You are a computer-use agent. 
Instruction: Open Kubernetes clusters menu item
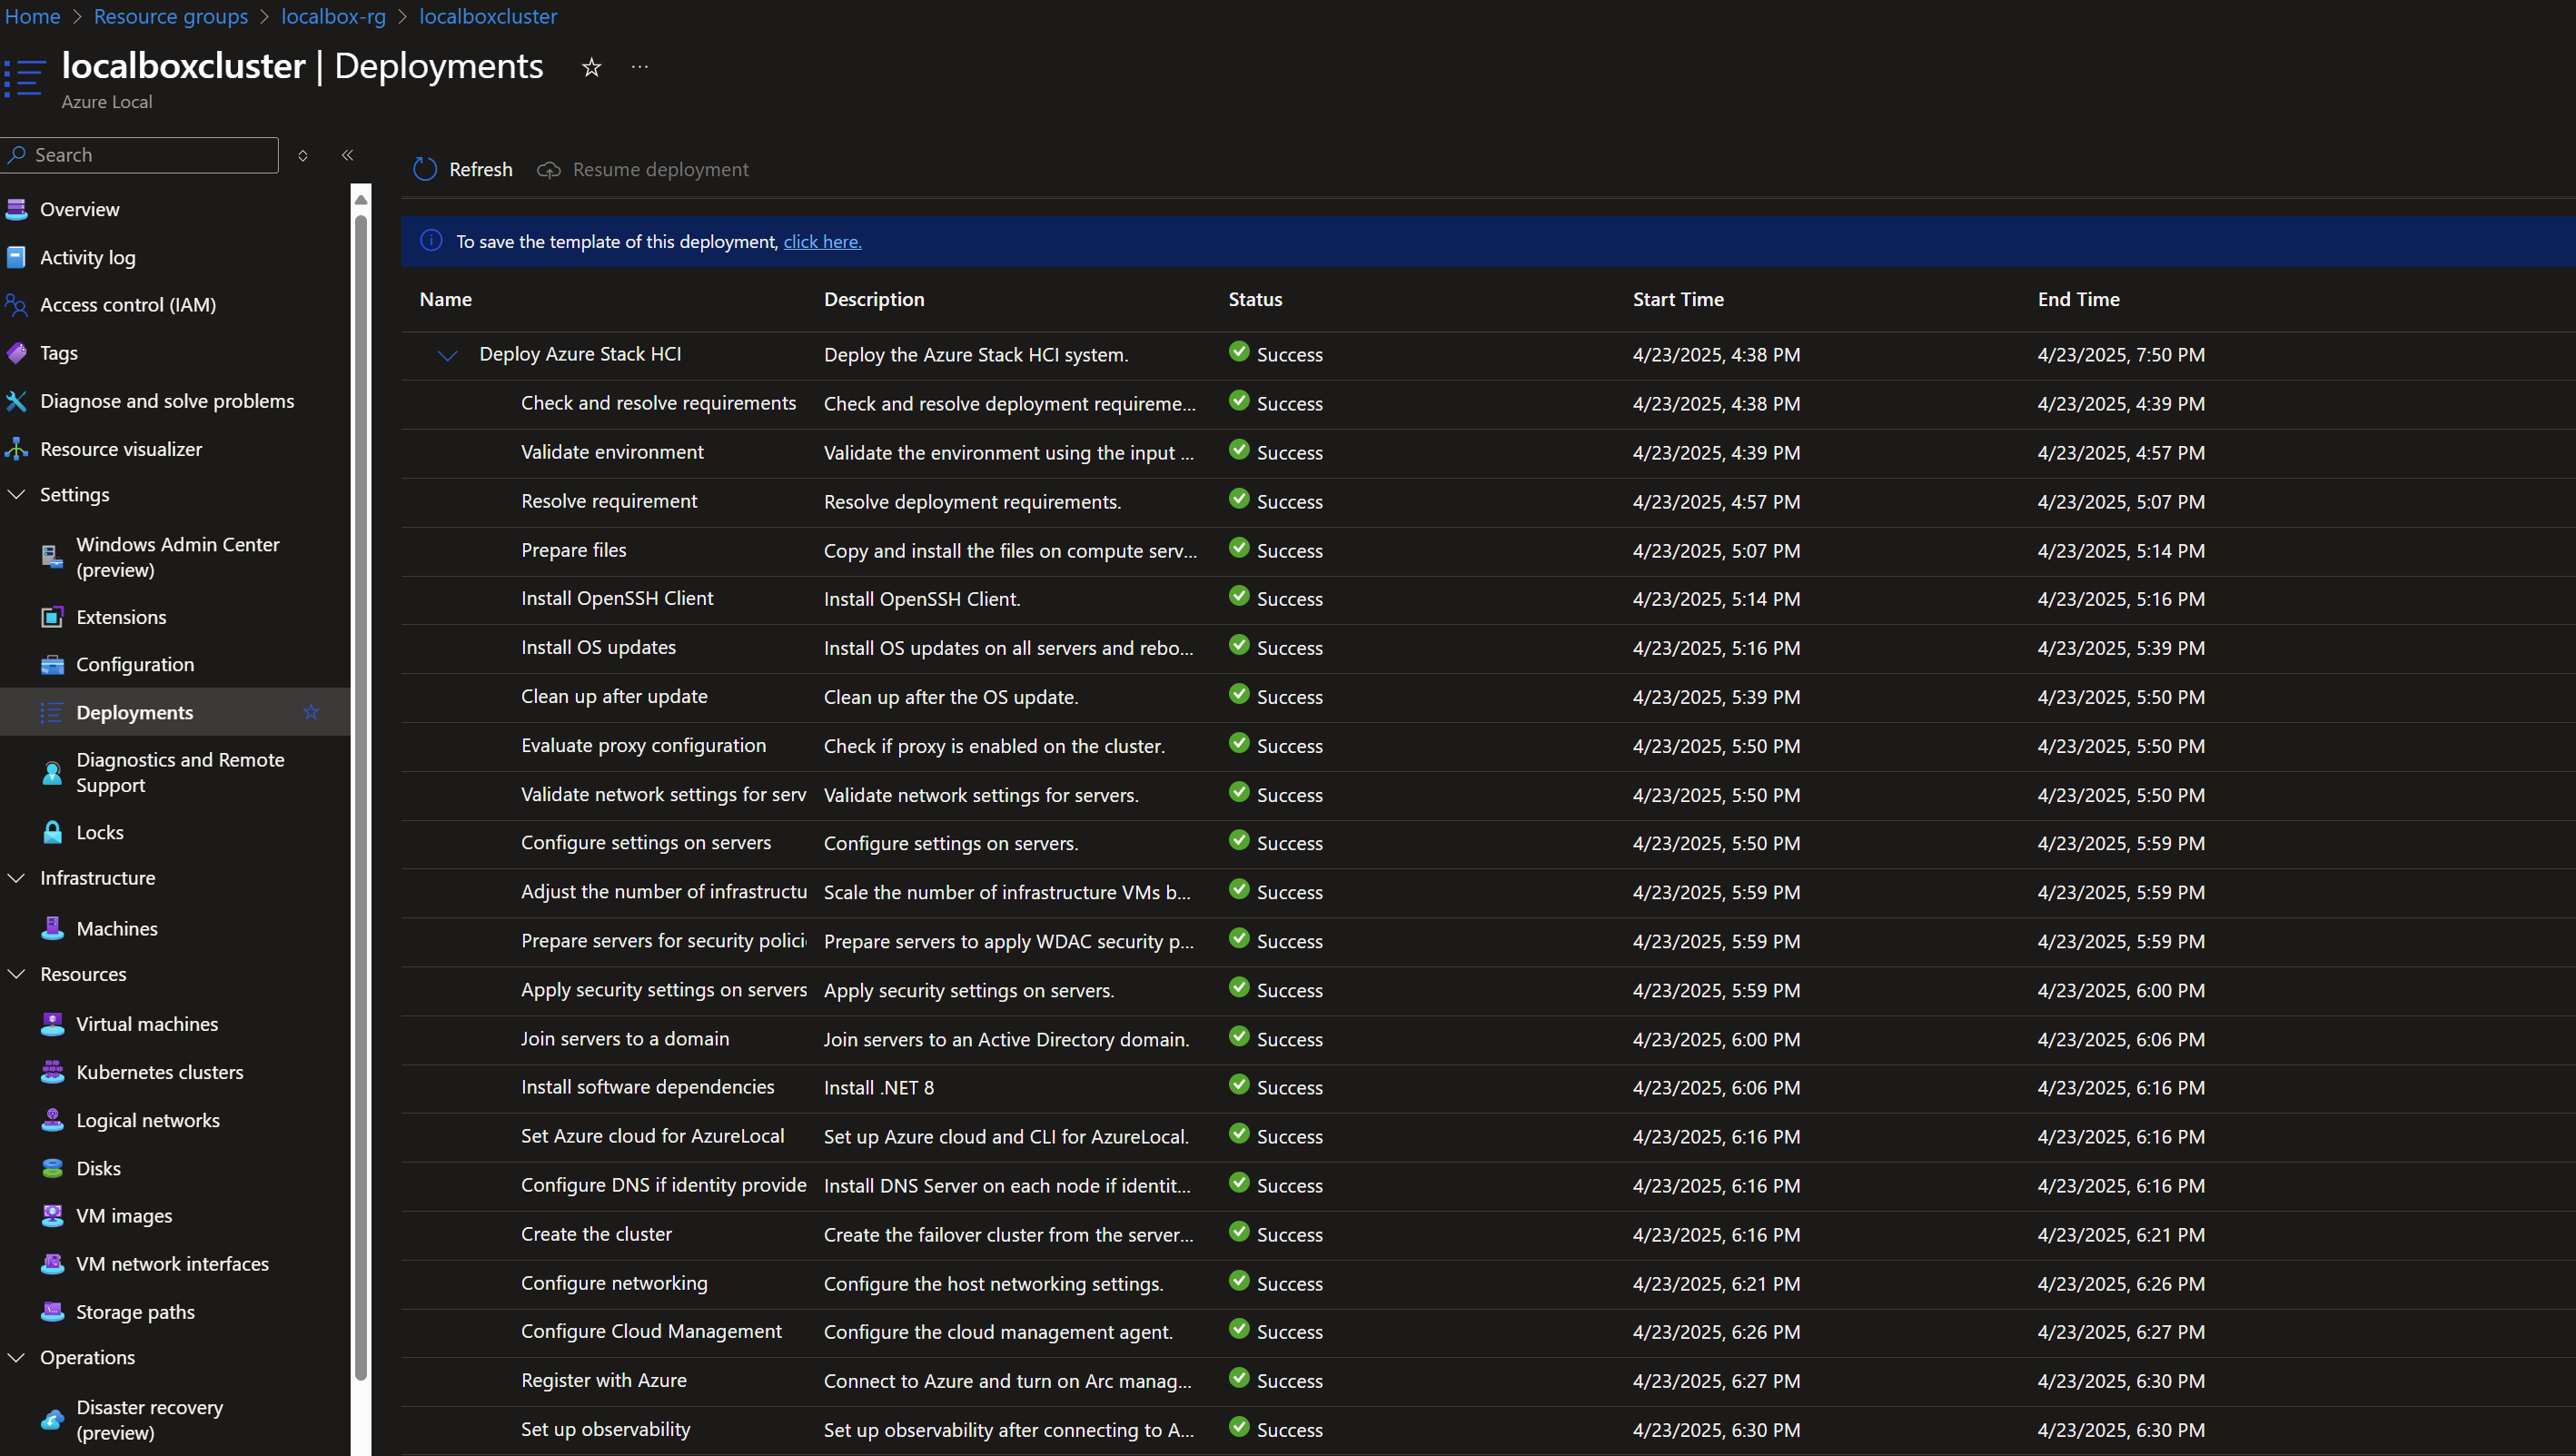tap(175, 1072)
